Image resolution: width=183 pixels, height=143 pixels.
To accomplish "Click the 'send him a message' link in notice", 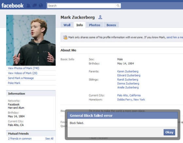I will pyautogui.click(x=175, y=37).
